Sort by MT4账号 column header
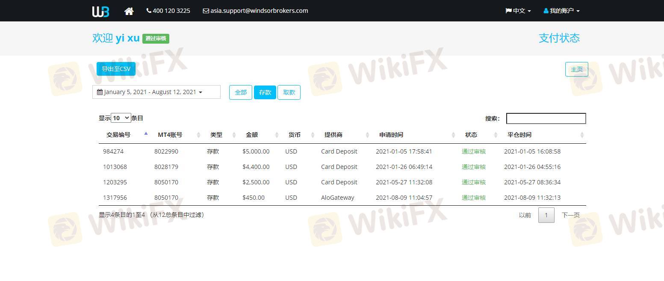This screenshot has height=281, width=664. point(170,135)
